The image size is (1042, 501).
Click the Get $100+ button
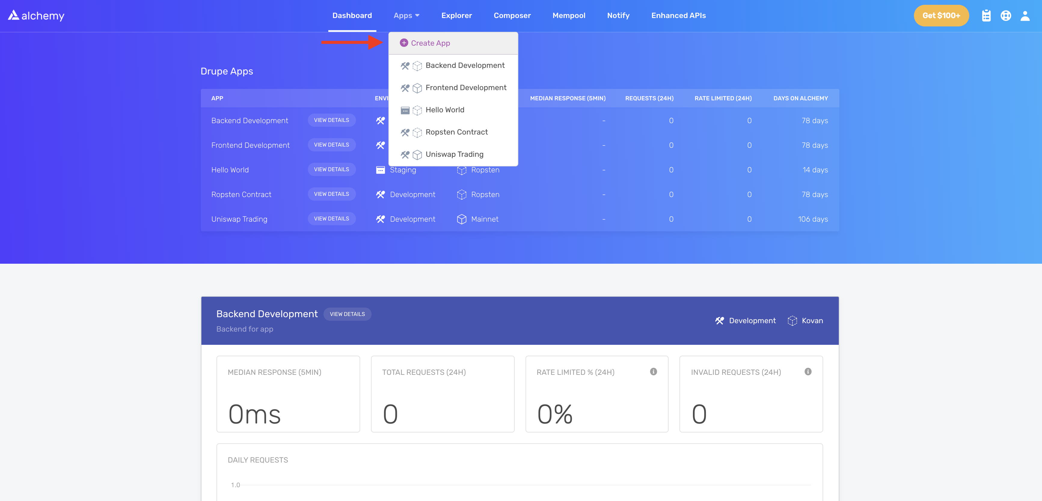(x=941, y=16)
